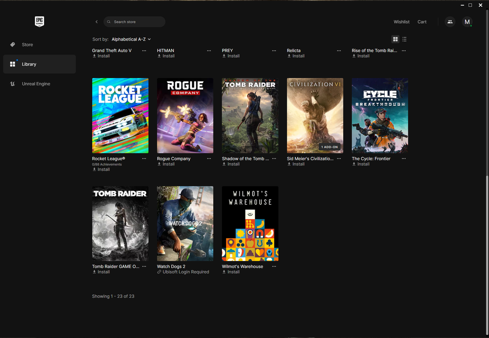The height and width of the screenshot is (338, 489).
Task: Install Wilmot's Warehouse
Action: (231, 272)
